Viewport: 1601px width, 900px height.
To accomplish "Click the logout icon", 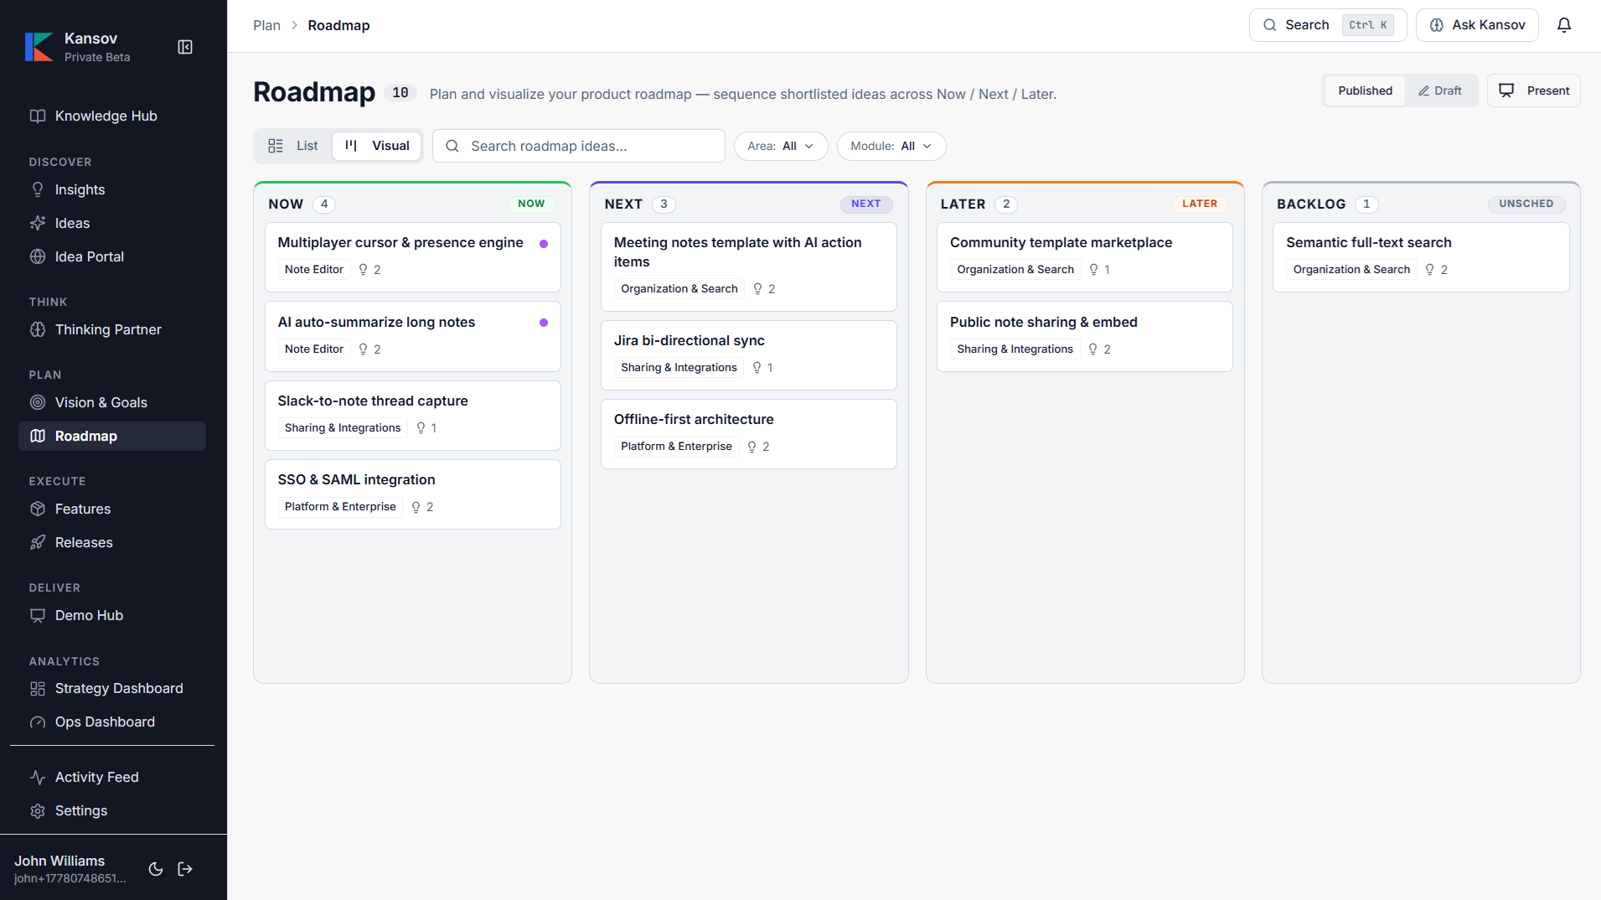I will pyautogui.click(x=185, y=869).
